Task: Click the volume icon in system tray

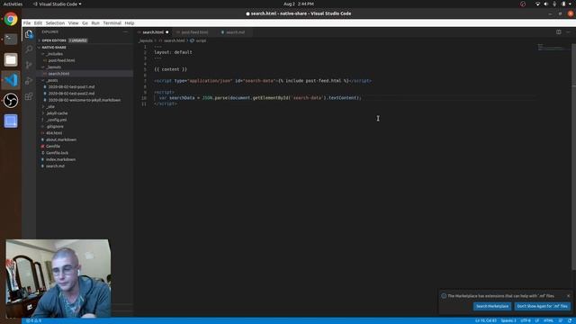Action: [x=546, y=4]
